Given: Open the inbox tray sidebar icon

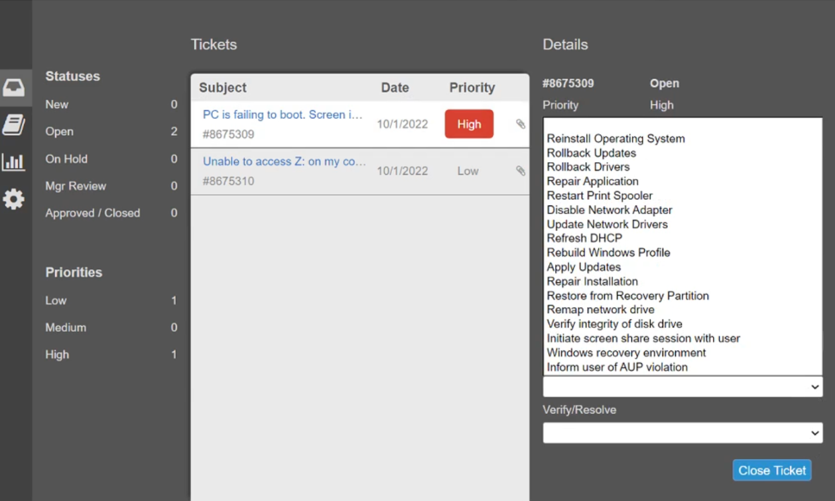Looking at the screenshot, I should (14, 87).
